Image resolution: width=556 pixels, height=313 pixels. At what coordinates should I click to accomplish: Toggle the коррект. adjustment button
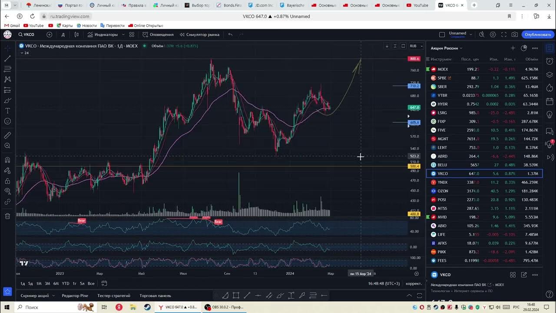point(414,283)
